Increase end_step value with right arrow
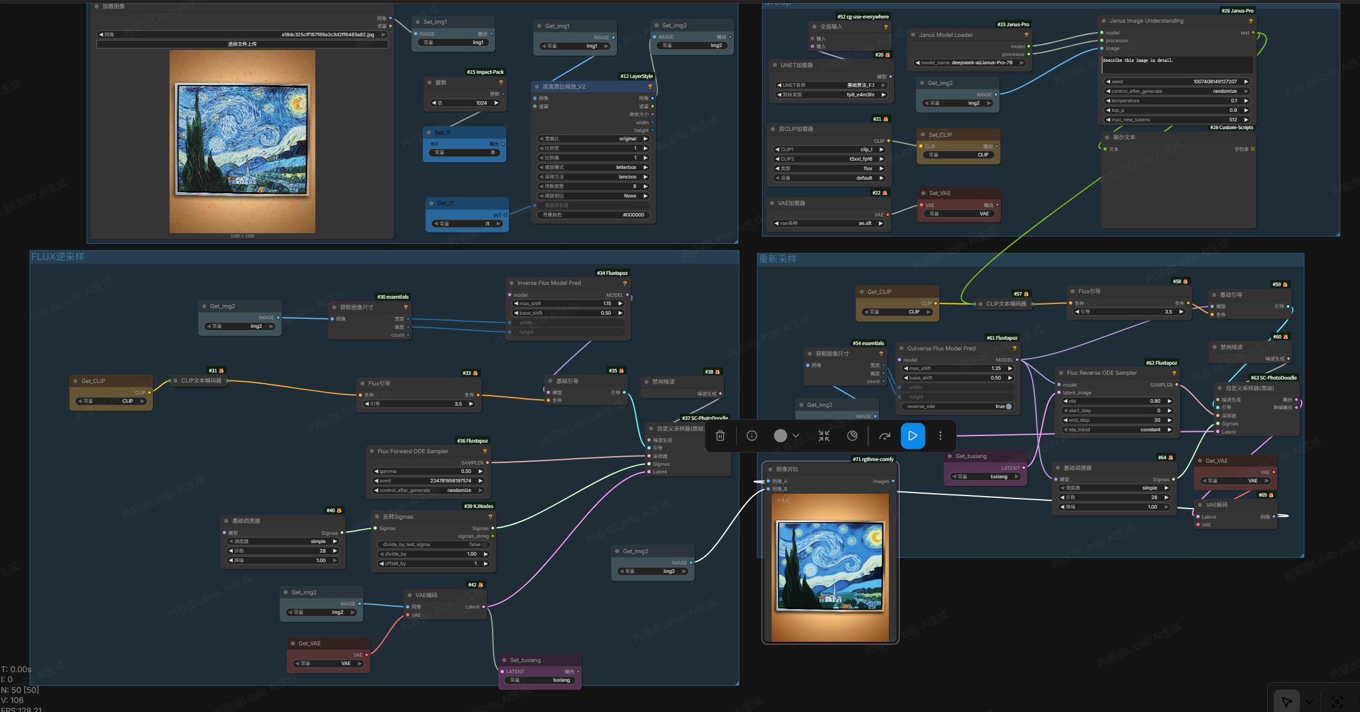The width and height of the screenshot is (1360, 712). click(x=1170, y=421)
